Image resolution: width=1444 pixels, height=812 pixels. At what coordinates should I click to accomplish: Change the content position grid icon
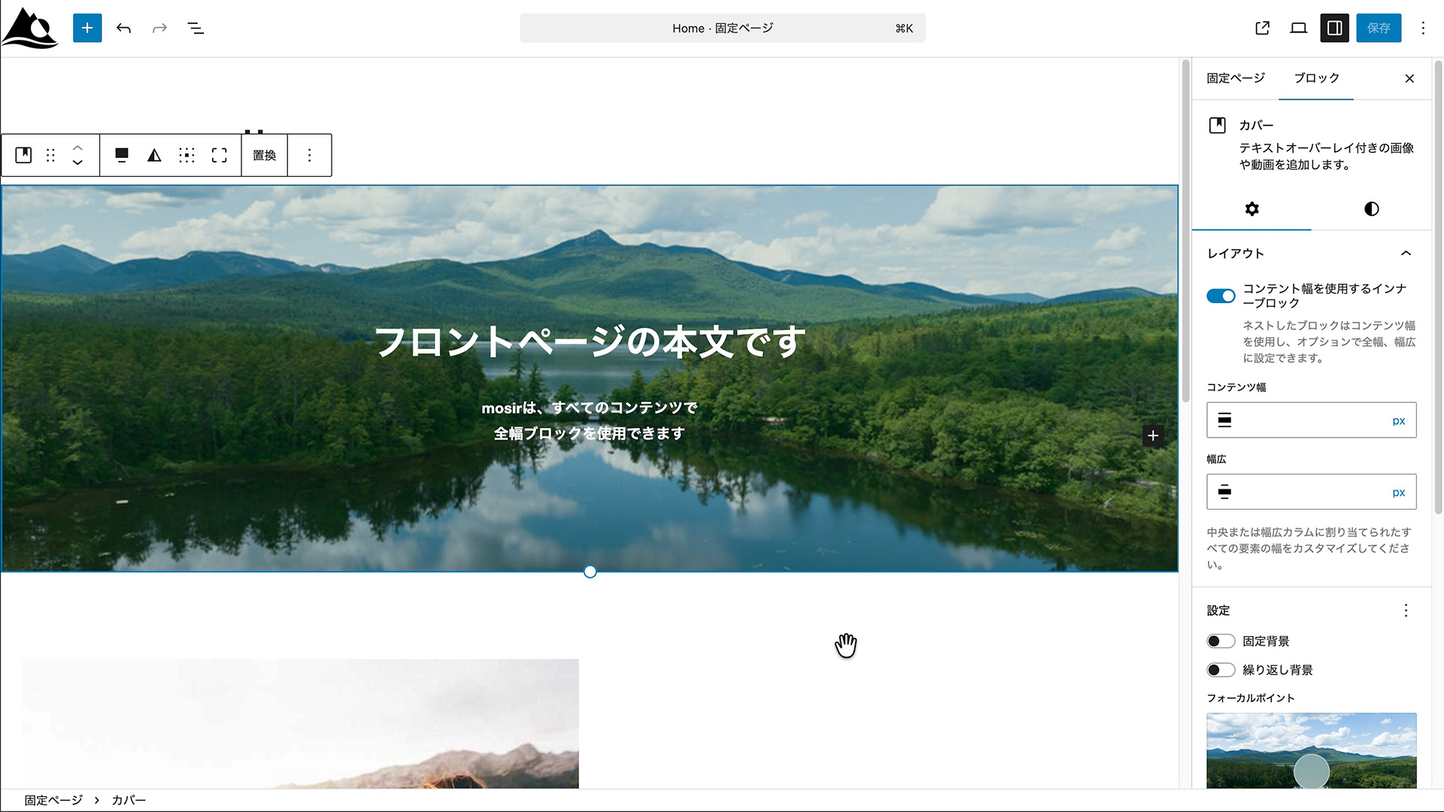pyautogui.click(x=187, y=155)
